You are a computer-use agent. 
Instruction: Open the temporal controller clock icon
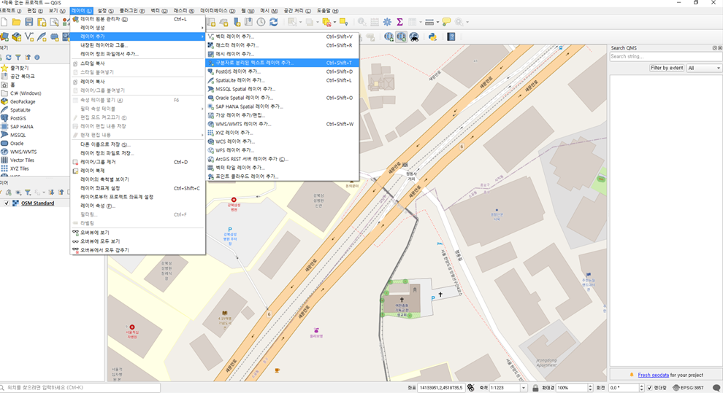[x=261, y=22]
